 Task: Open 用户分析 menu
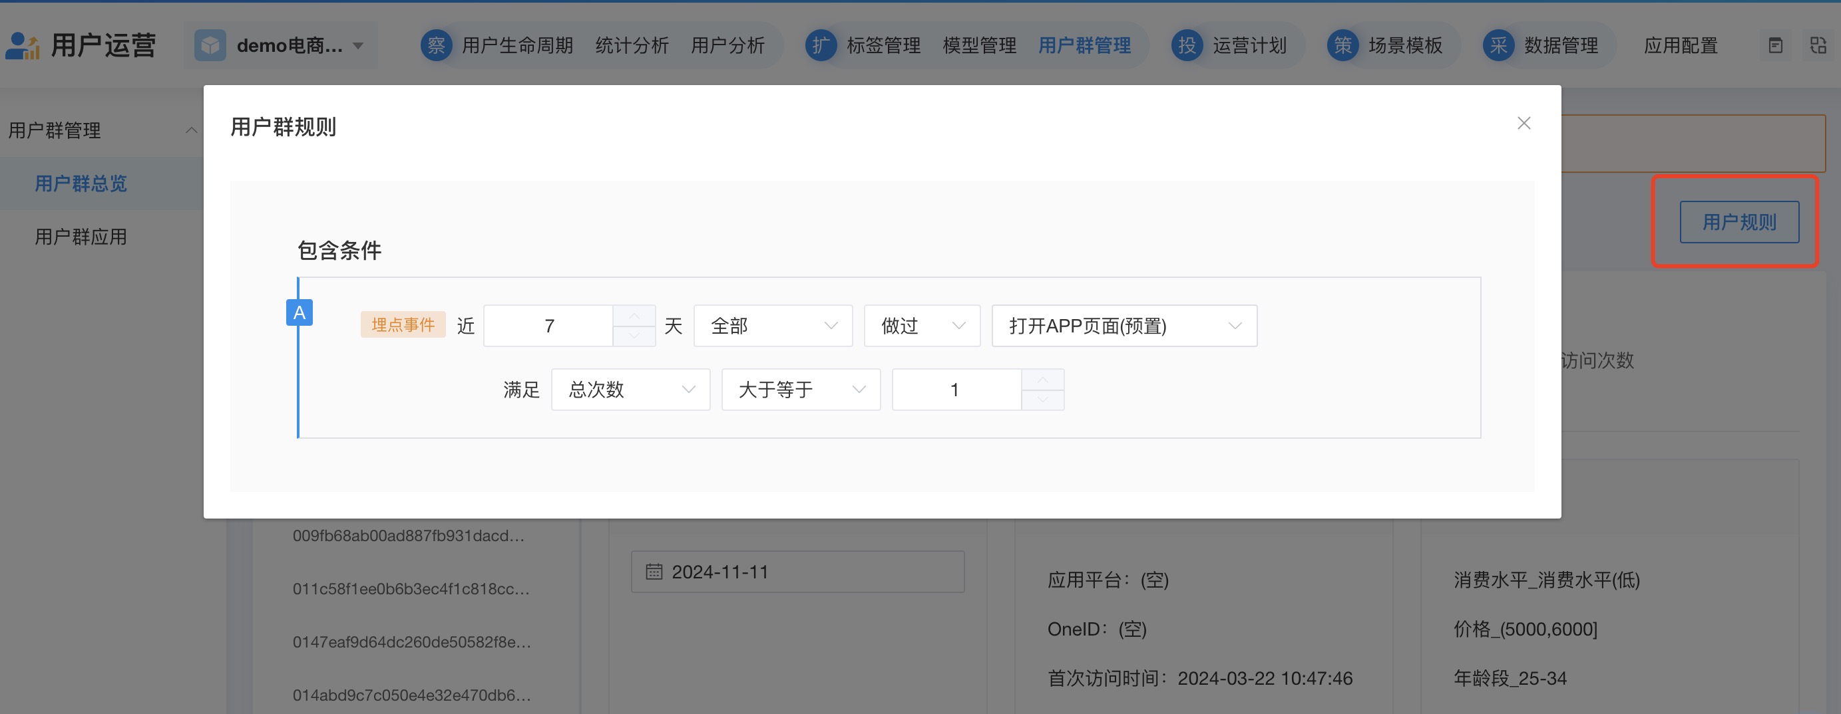pos(727,46)
